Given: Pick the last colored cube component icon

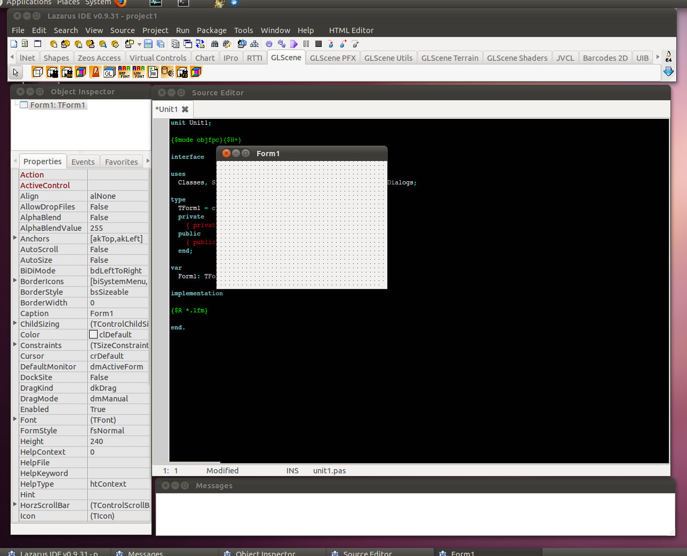Looking at the screenshot, I should [x=196, y=72].
